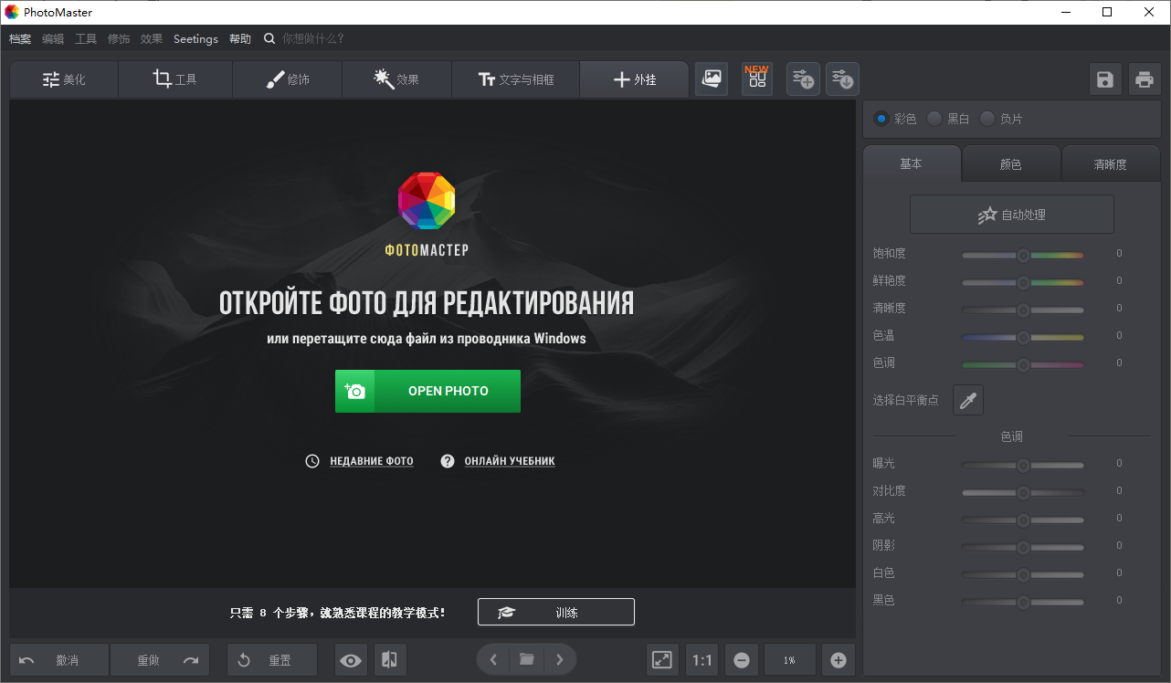Toggle the original preview eye icon
The height and width of the screenshot is (683, 1171).
(x=350, y=659)
